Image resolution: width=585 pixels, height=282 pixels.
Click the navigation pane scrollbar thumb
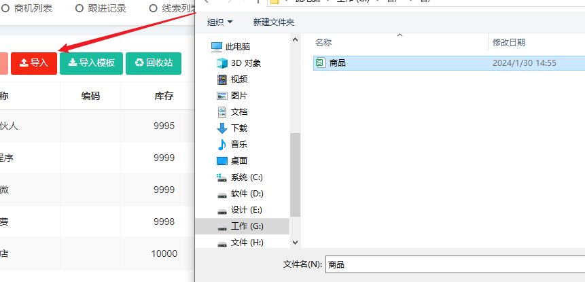tap(295, 175)
